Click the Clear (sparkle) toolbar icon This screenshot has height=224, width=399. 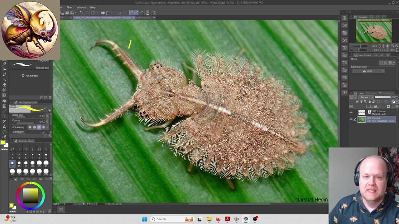point(93,13)
